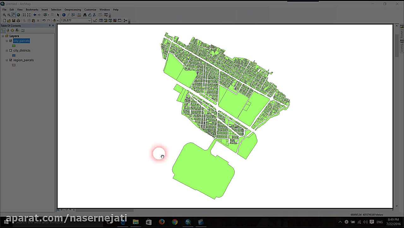
Task: Activate the Pan hand tool
Action: (14, 15)
